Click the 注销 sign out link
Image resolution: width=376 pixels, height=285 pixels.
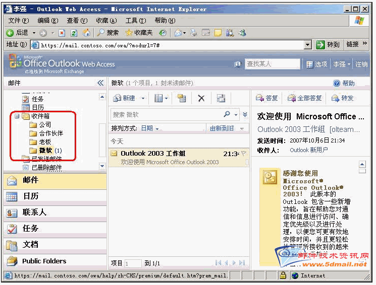click(x=361, y=64)
